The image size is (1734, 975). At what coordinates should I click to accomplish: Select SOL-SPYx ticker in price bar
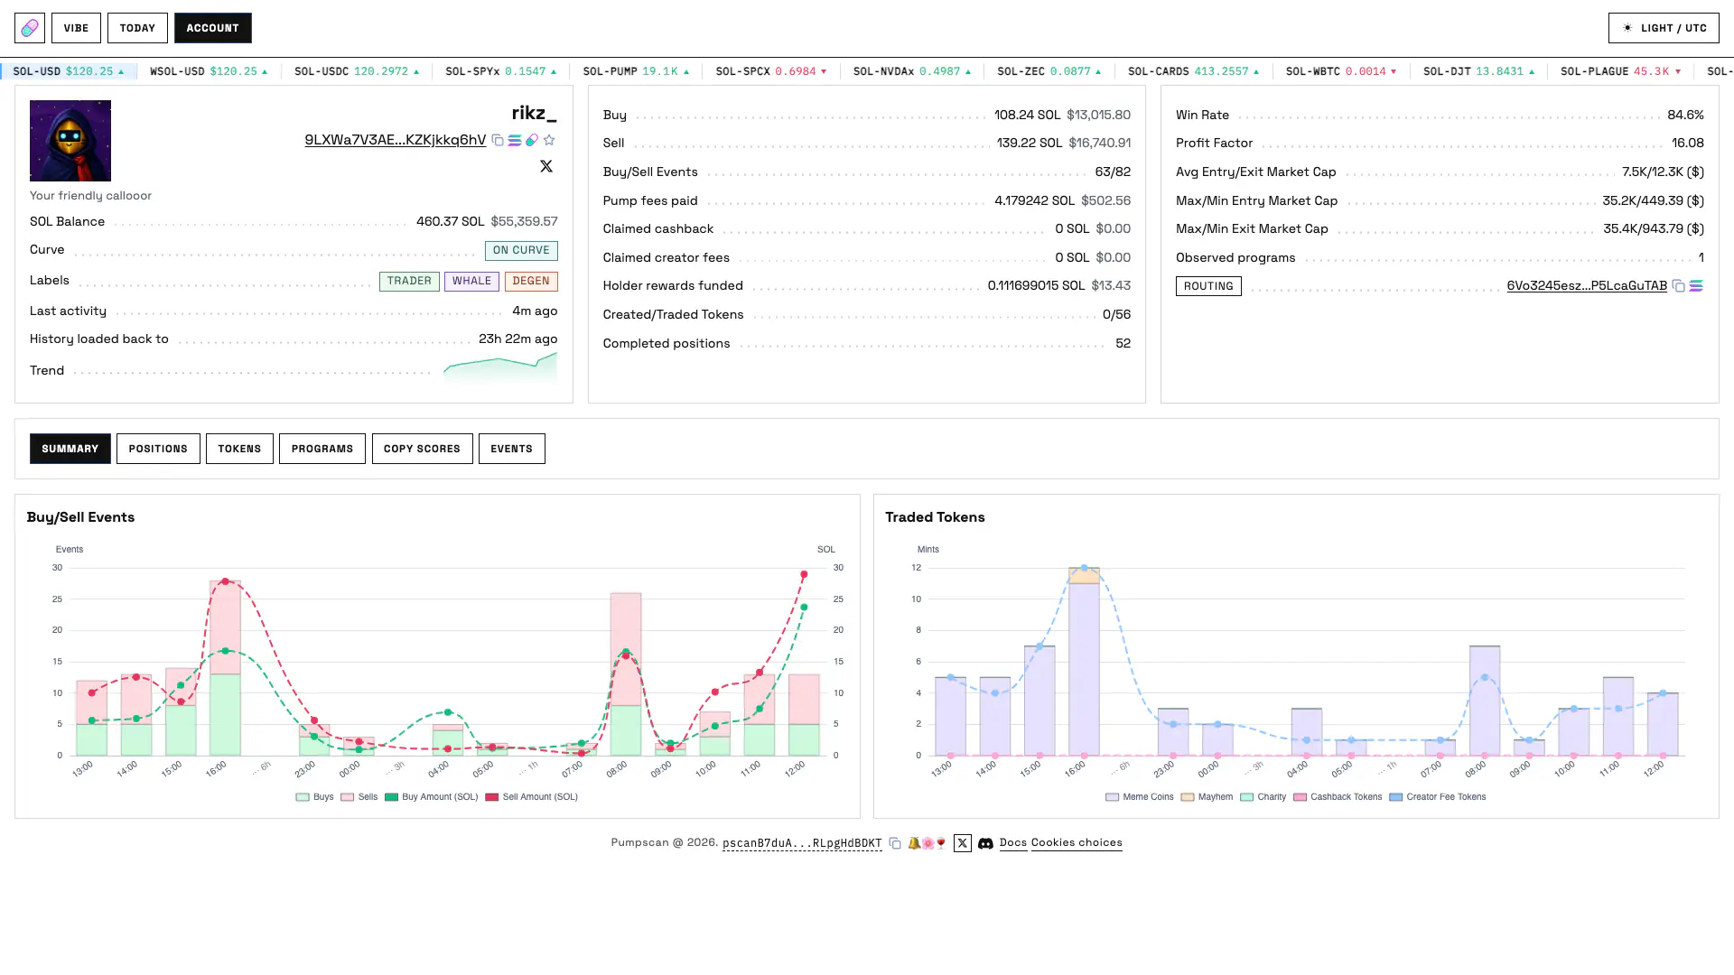(501, 71)
